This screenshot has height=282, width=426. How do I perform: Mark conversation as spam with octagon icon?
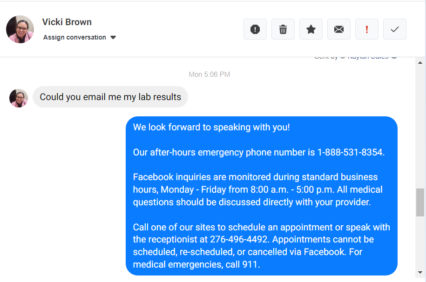(x=255, y=29)
